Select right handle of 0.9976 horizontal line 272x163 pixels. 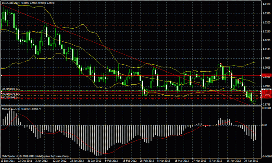pyautogui.click(x=261, y=76)
